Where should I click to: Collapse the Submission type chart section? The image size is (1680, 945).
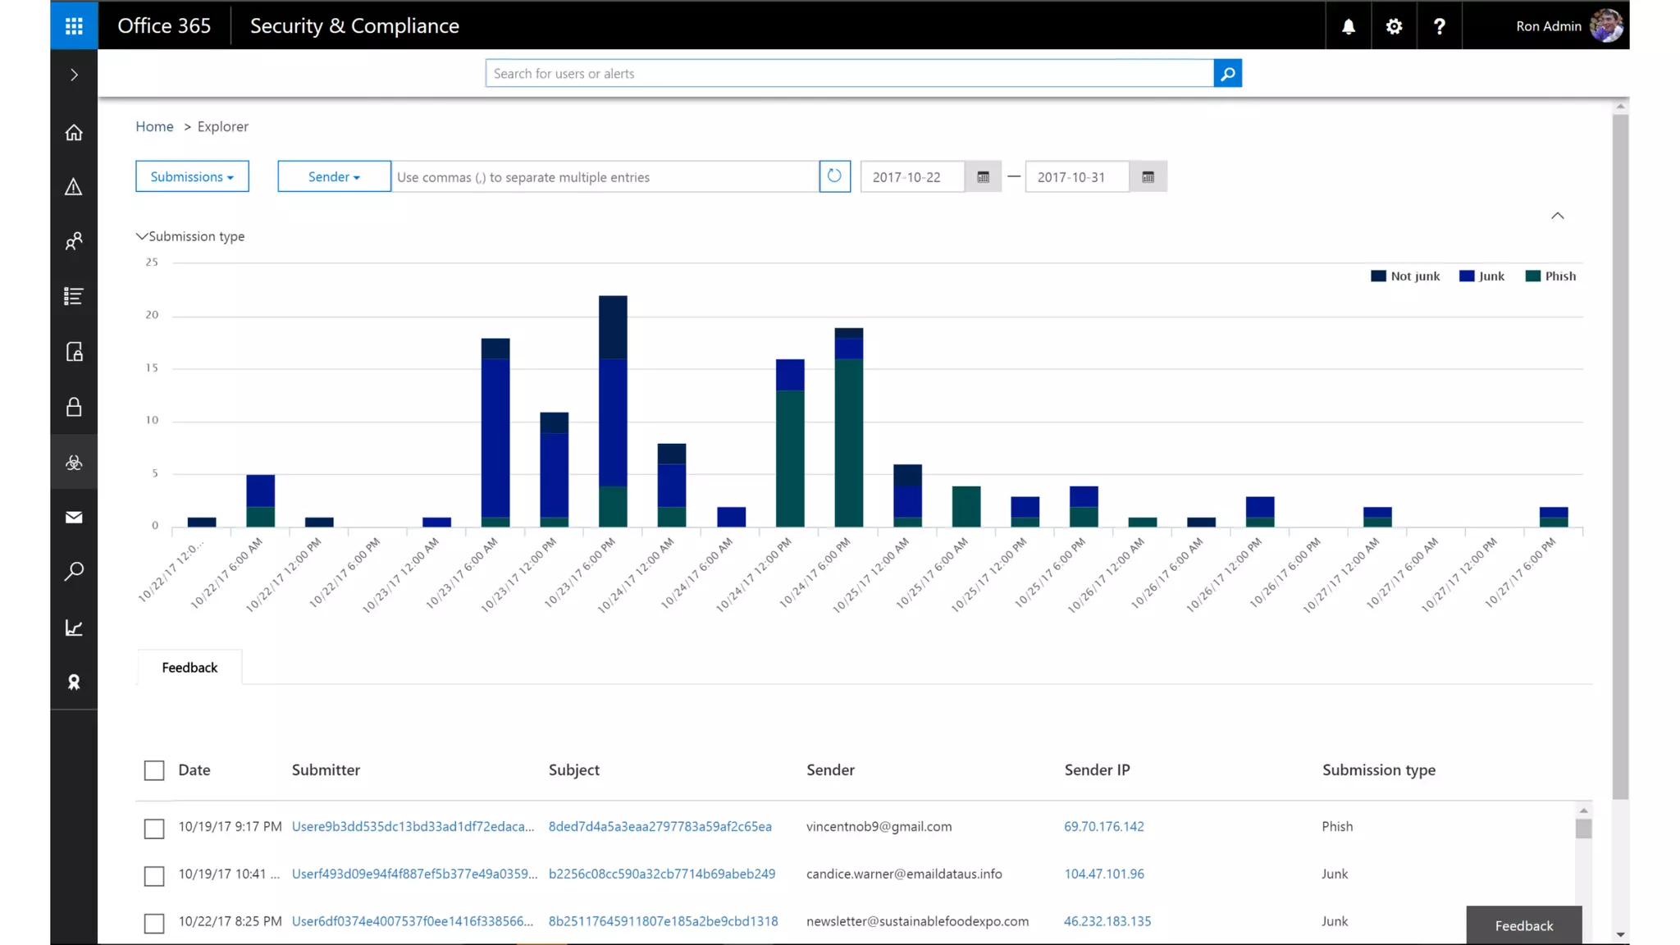point(142,236)
